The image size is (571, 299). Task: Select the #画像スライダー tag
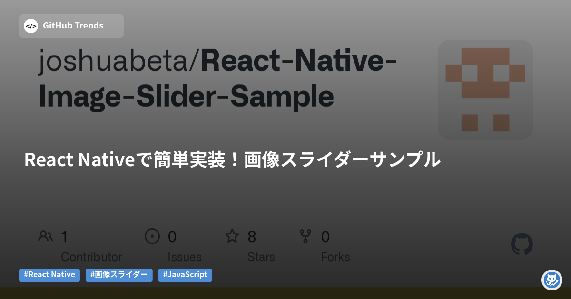click(x=119, y=275)
